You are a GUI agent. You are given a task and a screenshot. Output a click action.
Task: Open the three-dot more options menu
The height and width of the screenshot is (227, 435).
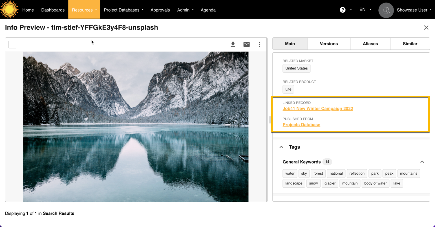click(x=259, y=44)
